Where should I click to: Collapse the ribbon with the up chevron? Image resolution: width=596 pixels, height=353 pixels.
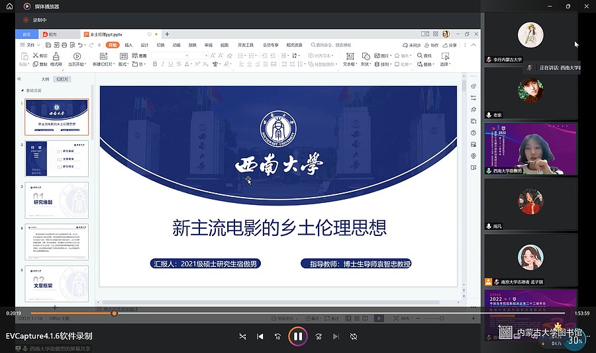[473, 45]
